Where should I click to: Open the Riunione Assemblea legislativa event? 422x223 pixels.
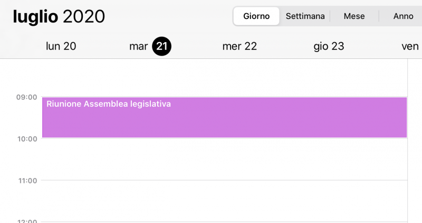[x=224, y=117]
